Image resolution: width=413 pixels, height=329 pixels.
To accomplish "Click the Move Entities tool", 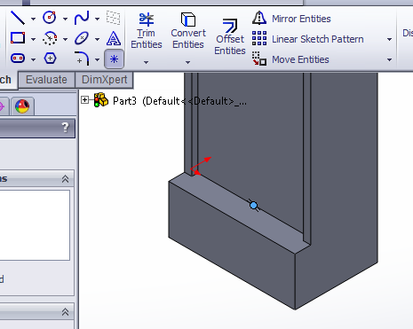I will tap(290, 59).
